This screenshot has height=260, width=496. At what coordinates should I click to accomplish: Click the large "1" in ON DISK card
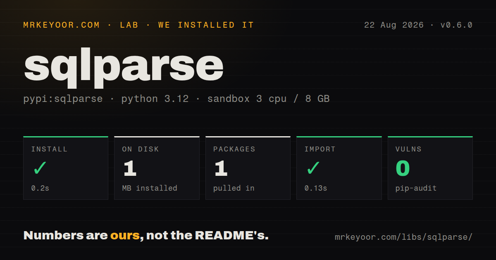point(130,168)
